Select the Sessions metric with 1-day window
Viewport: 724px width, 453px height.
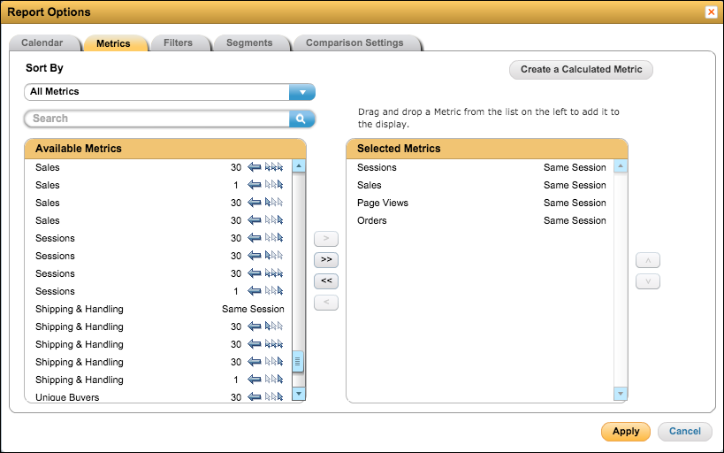click(x=159, y=291)
